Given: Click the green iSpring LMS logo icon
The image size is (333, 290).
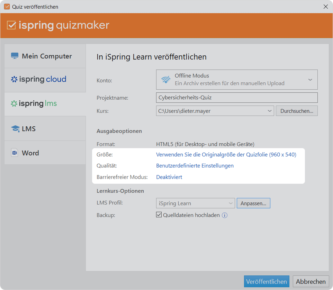Looking at the screenshot, I should coord(14,103).
